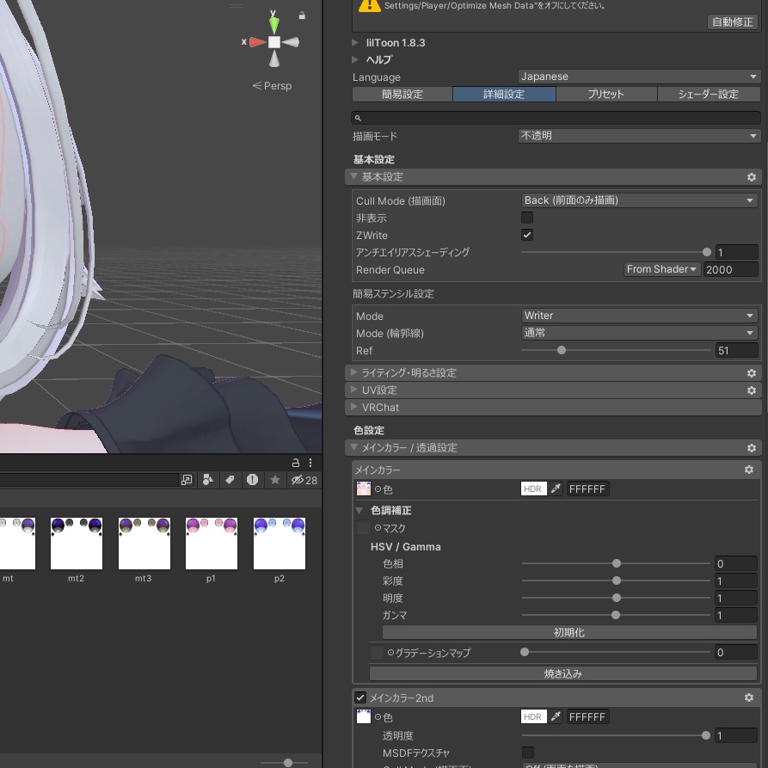Click the 彩度 saturation slider handle
The width and height of the screenshot is (768, 768).
pos(617,581)
